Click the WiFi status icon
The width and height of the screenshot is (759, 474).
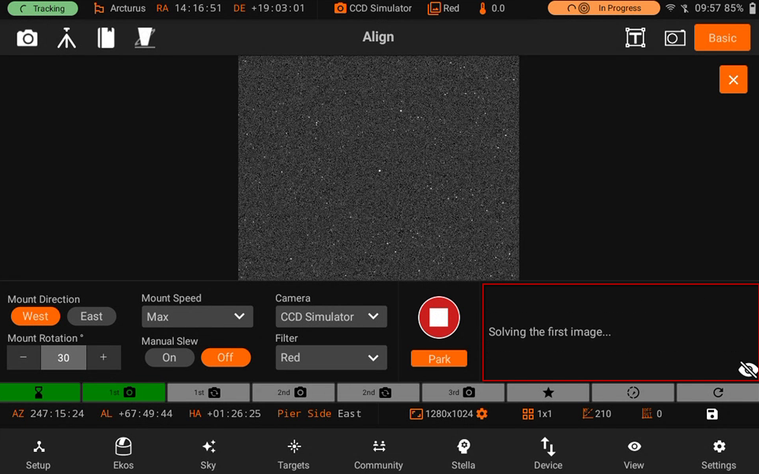point(670,8)
